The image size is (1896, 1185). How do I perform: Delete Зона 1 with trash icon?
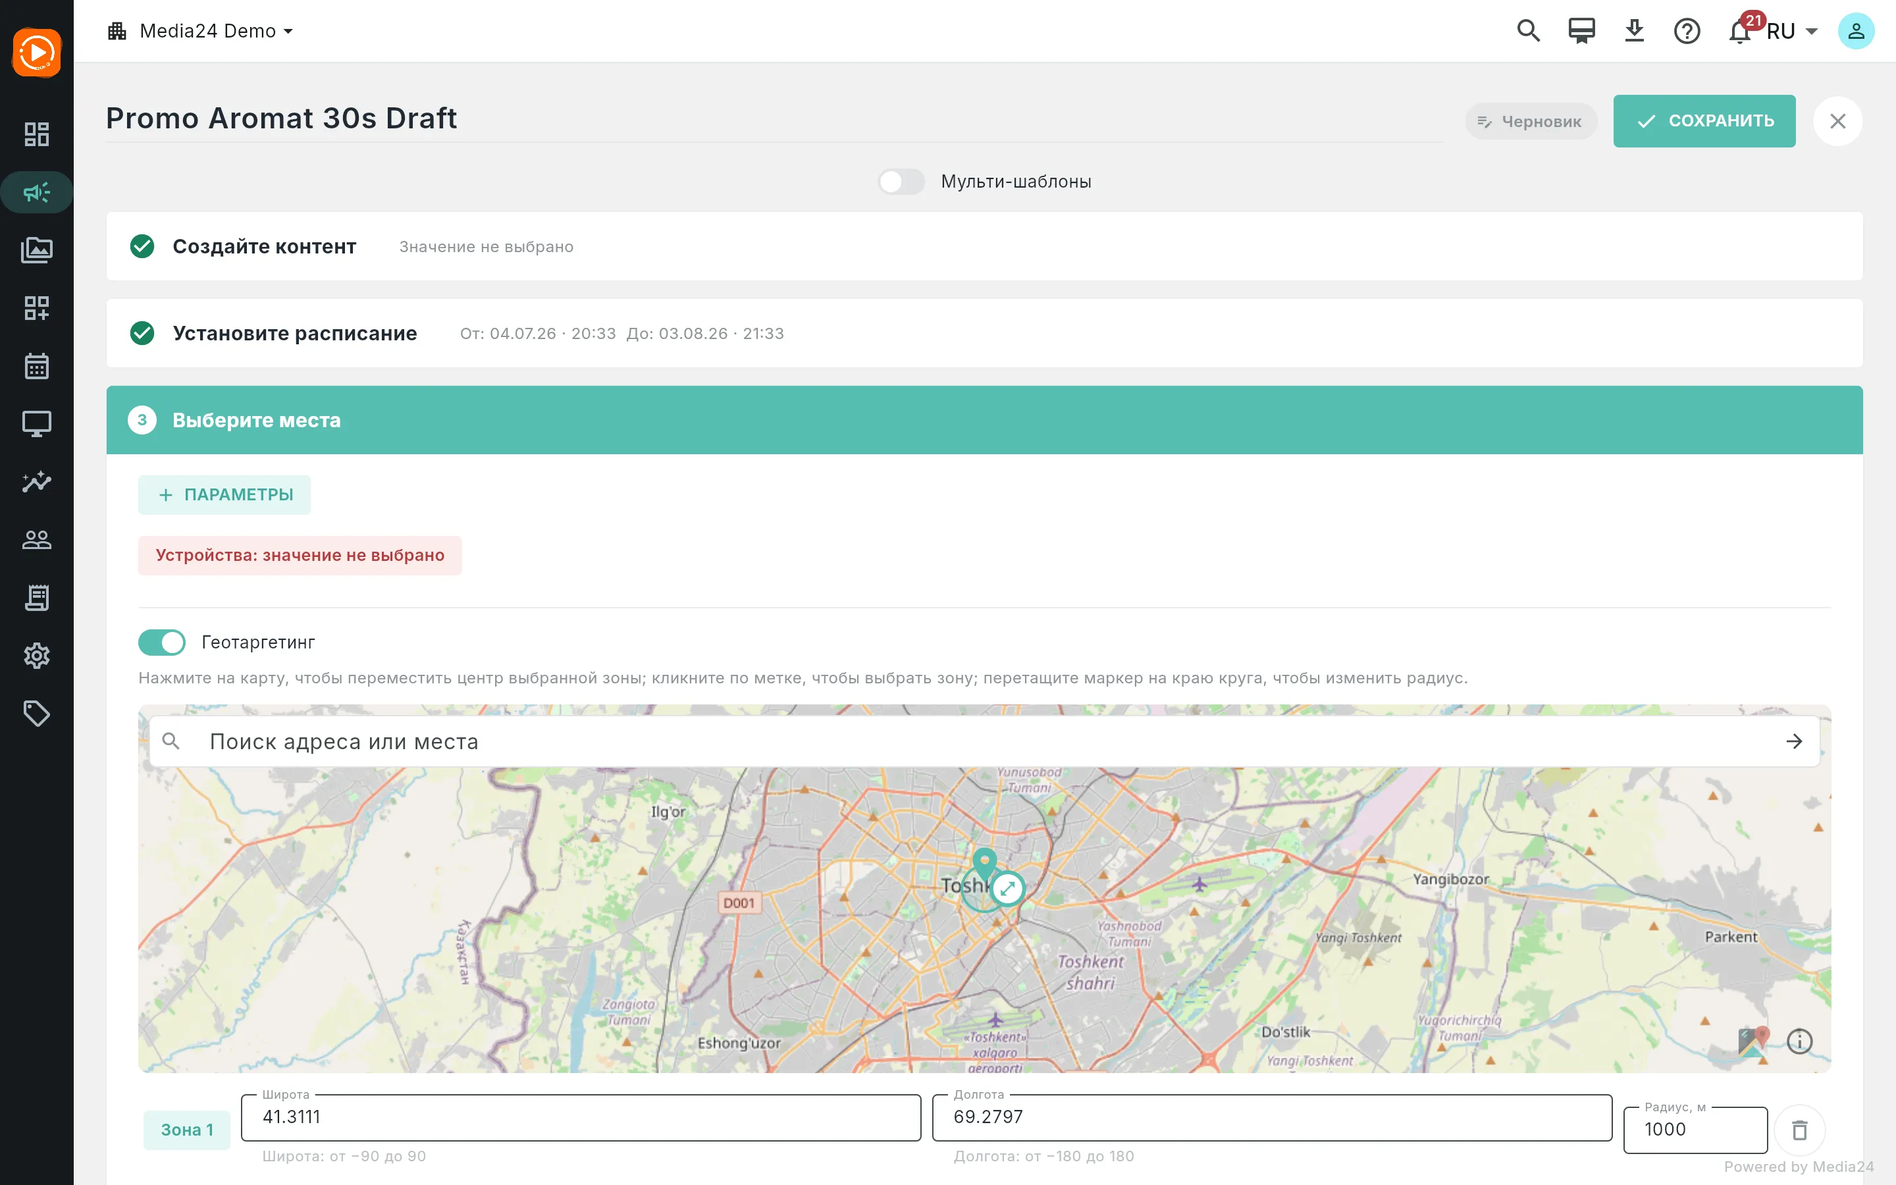pyautogui.click(x=1800, y=1130)
